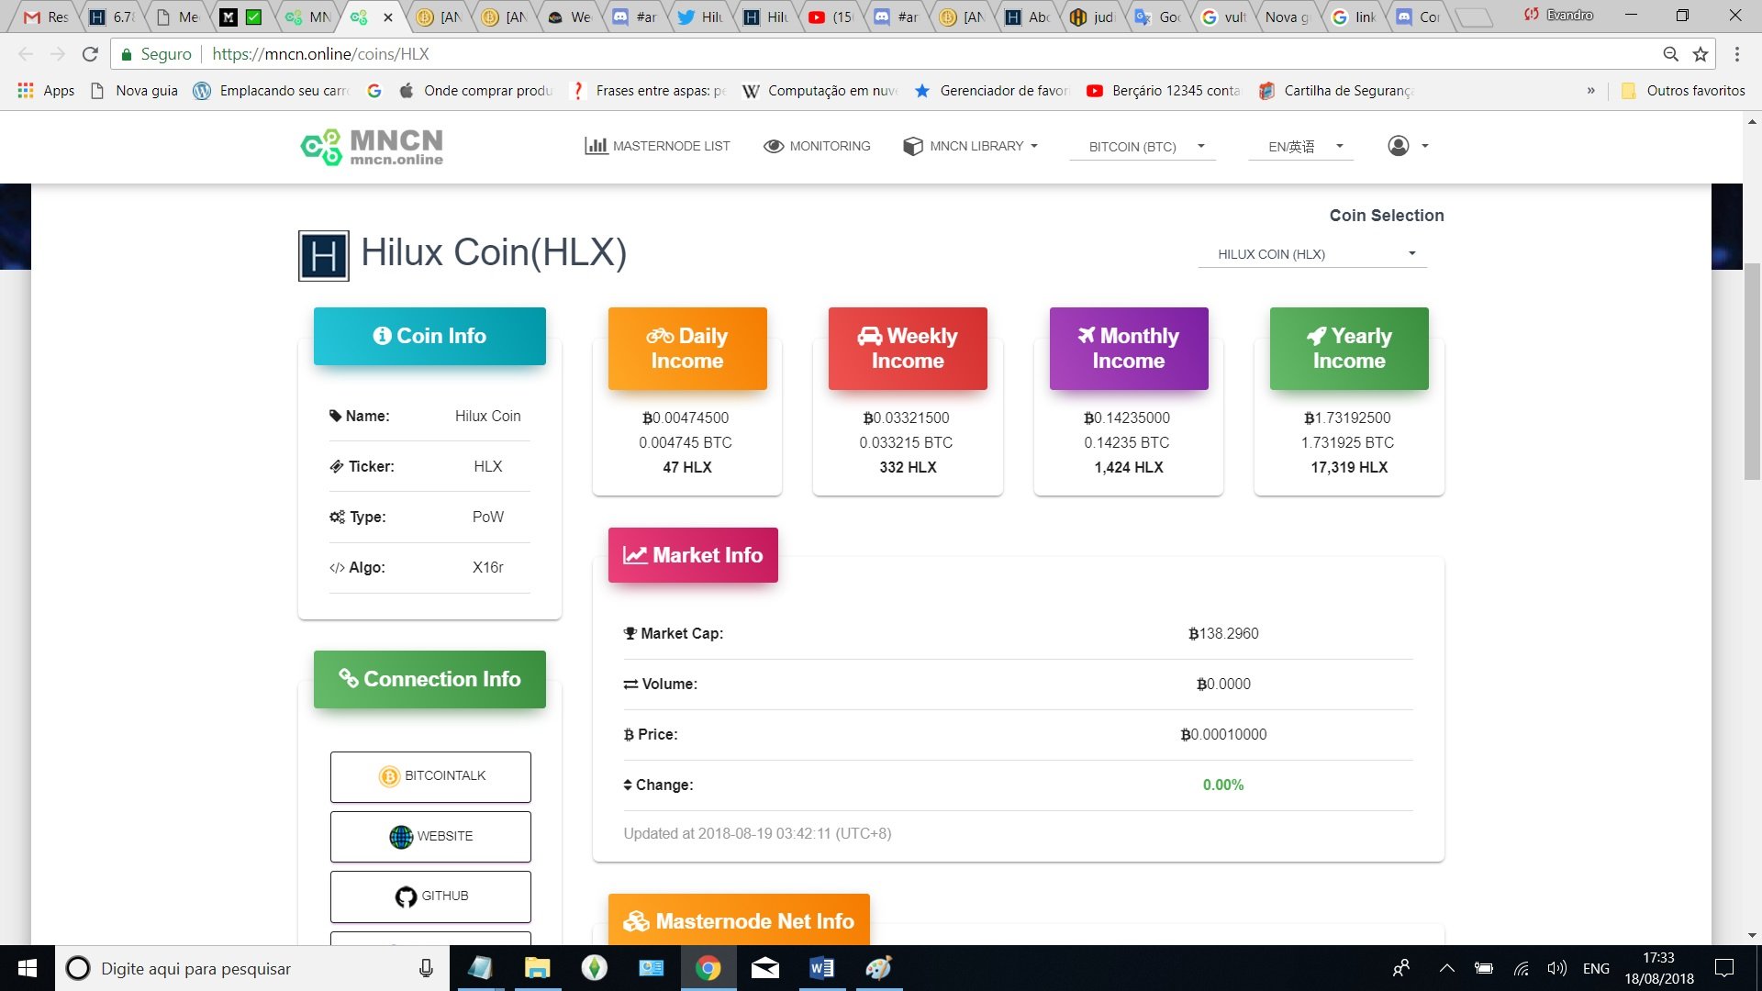Click the Daily Income card header

pos(687,349)
